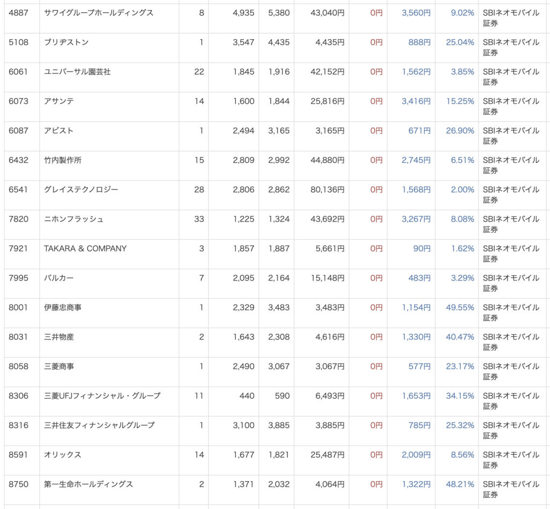
Task: Select オリックス stock name
Action: [62, 454]
